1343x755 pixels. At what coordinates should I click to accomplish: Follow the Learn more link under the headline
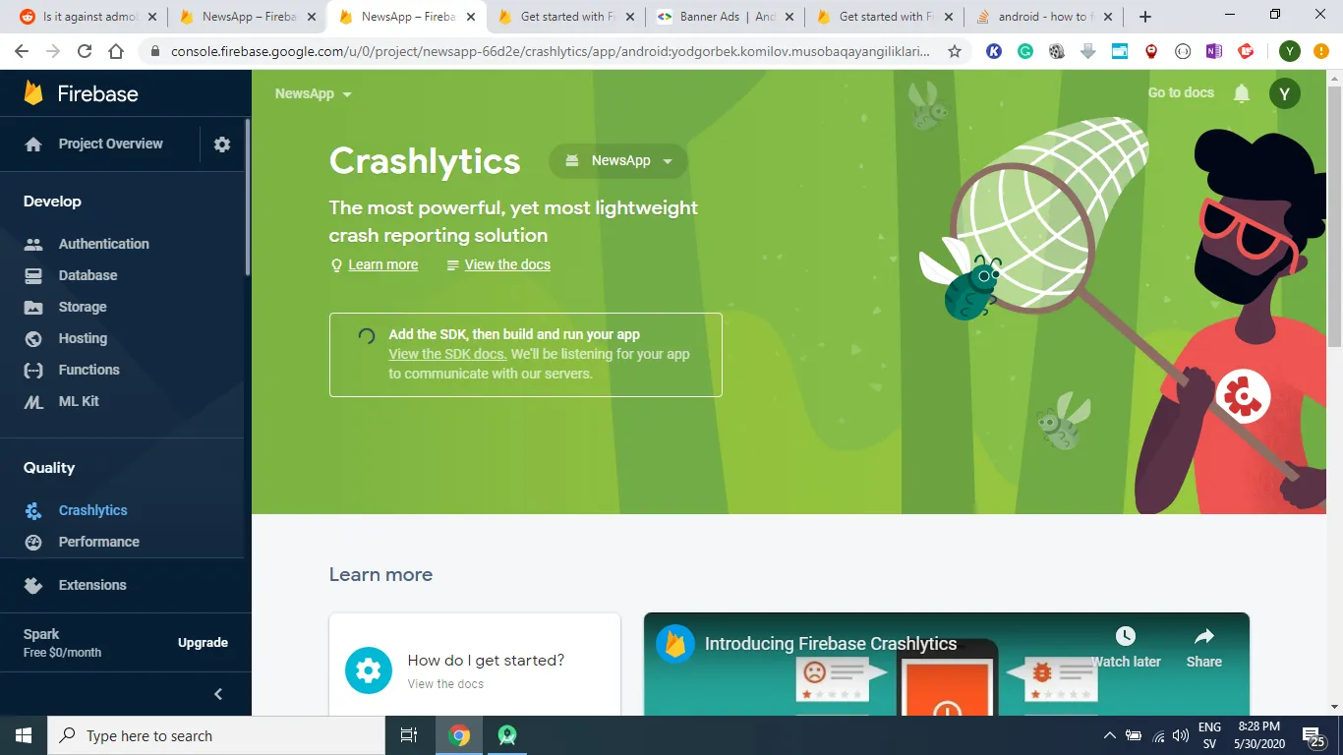click(x=382, y=264)
